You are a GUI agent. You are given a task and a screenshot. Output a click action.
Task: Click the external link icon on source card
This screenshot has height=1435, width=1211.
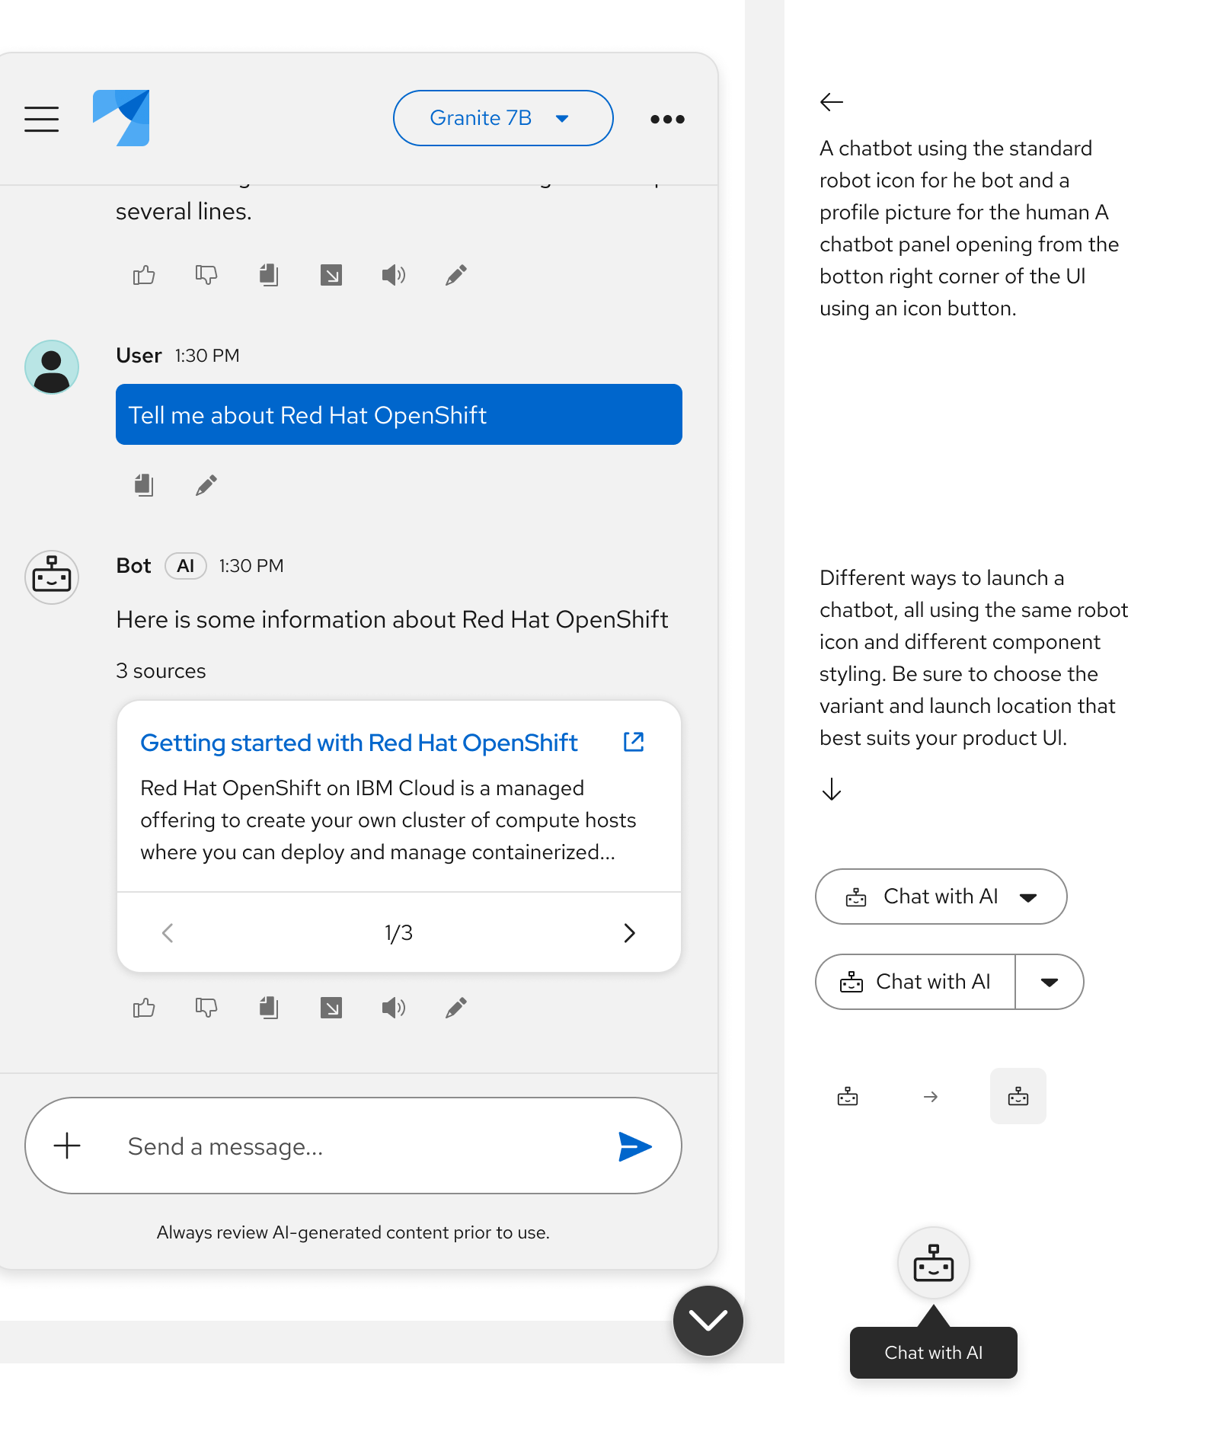[634, 742]
